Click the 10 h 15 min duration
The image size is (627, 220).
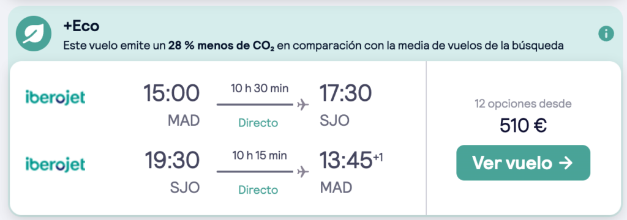[260, 155]
